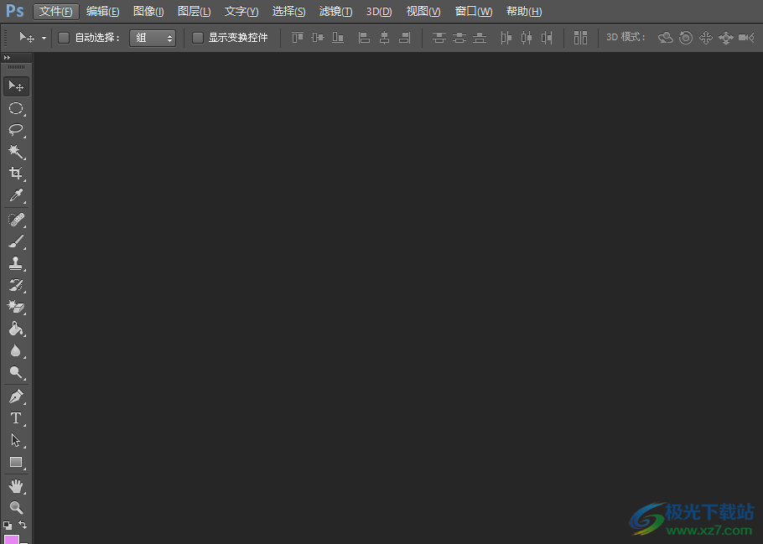The height and width of the screenshot is (544, 763).
Task: Open the 帮助(H) menu
Action: pyautogui.click(x=524, y=11)
